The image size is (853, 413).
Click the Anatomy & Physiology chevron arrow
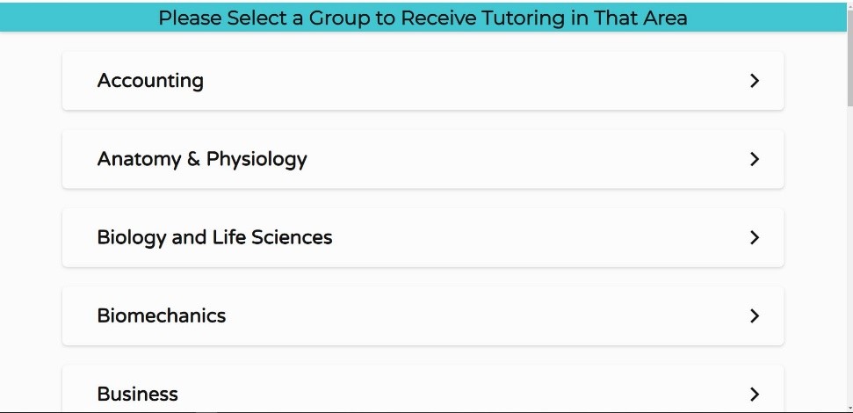tap(754, 159)
